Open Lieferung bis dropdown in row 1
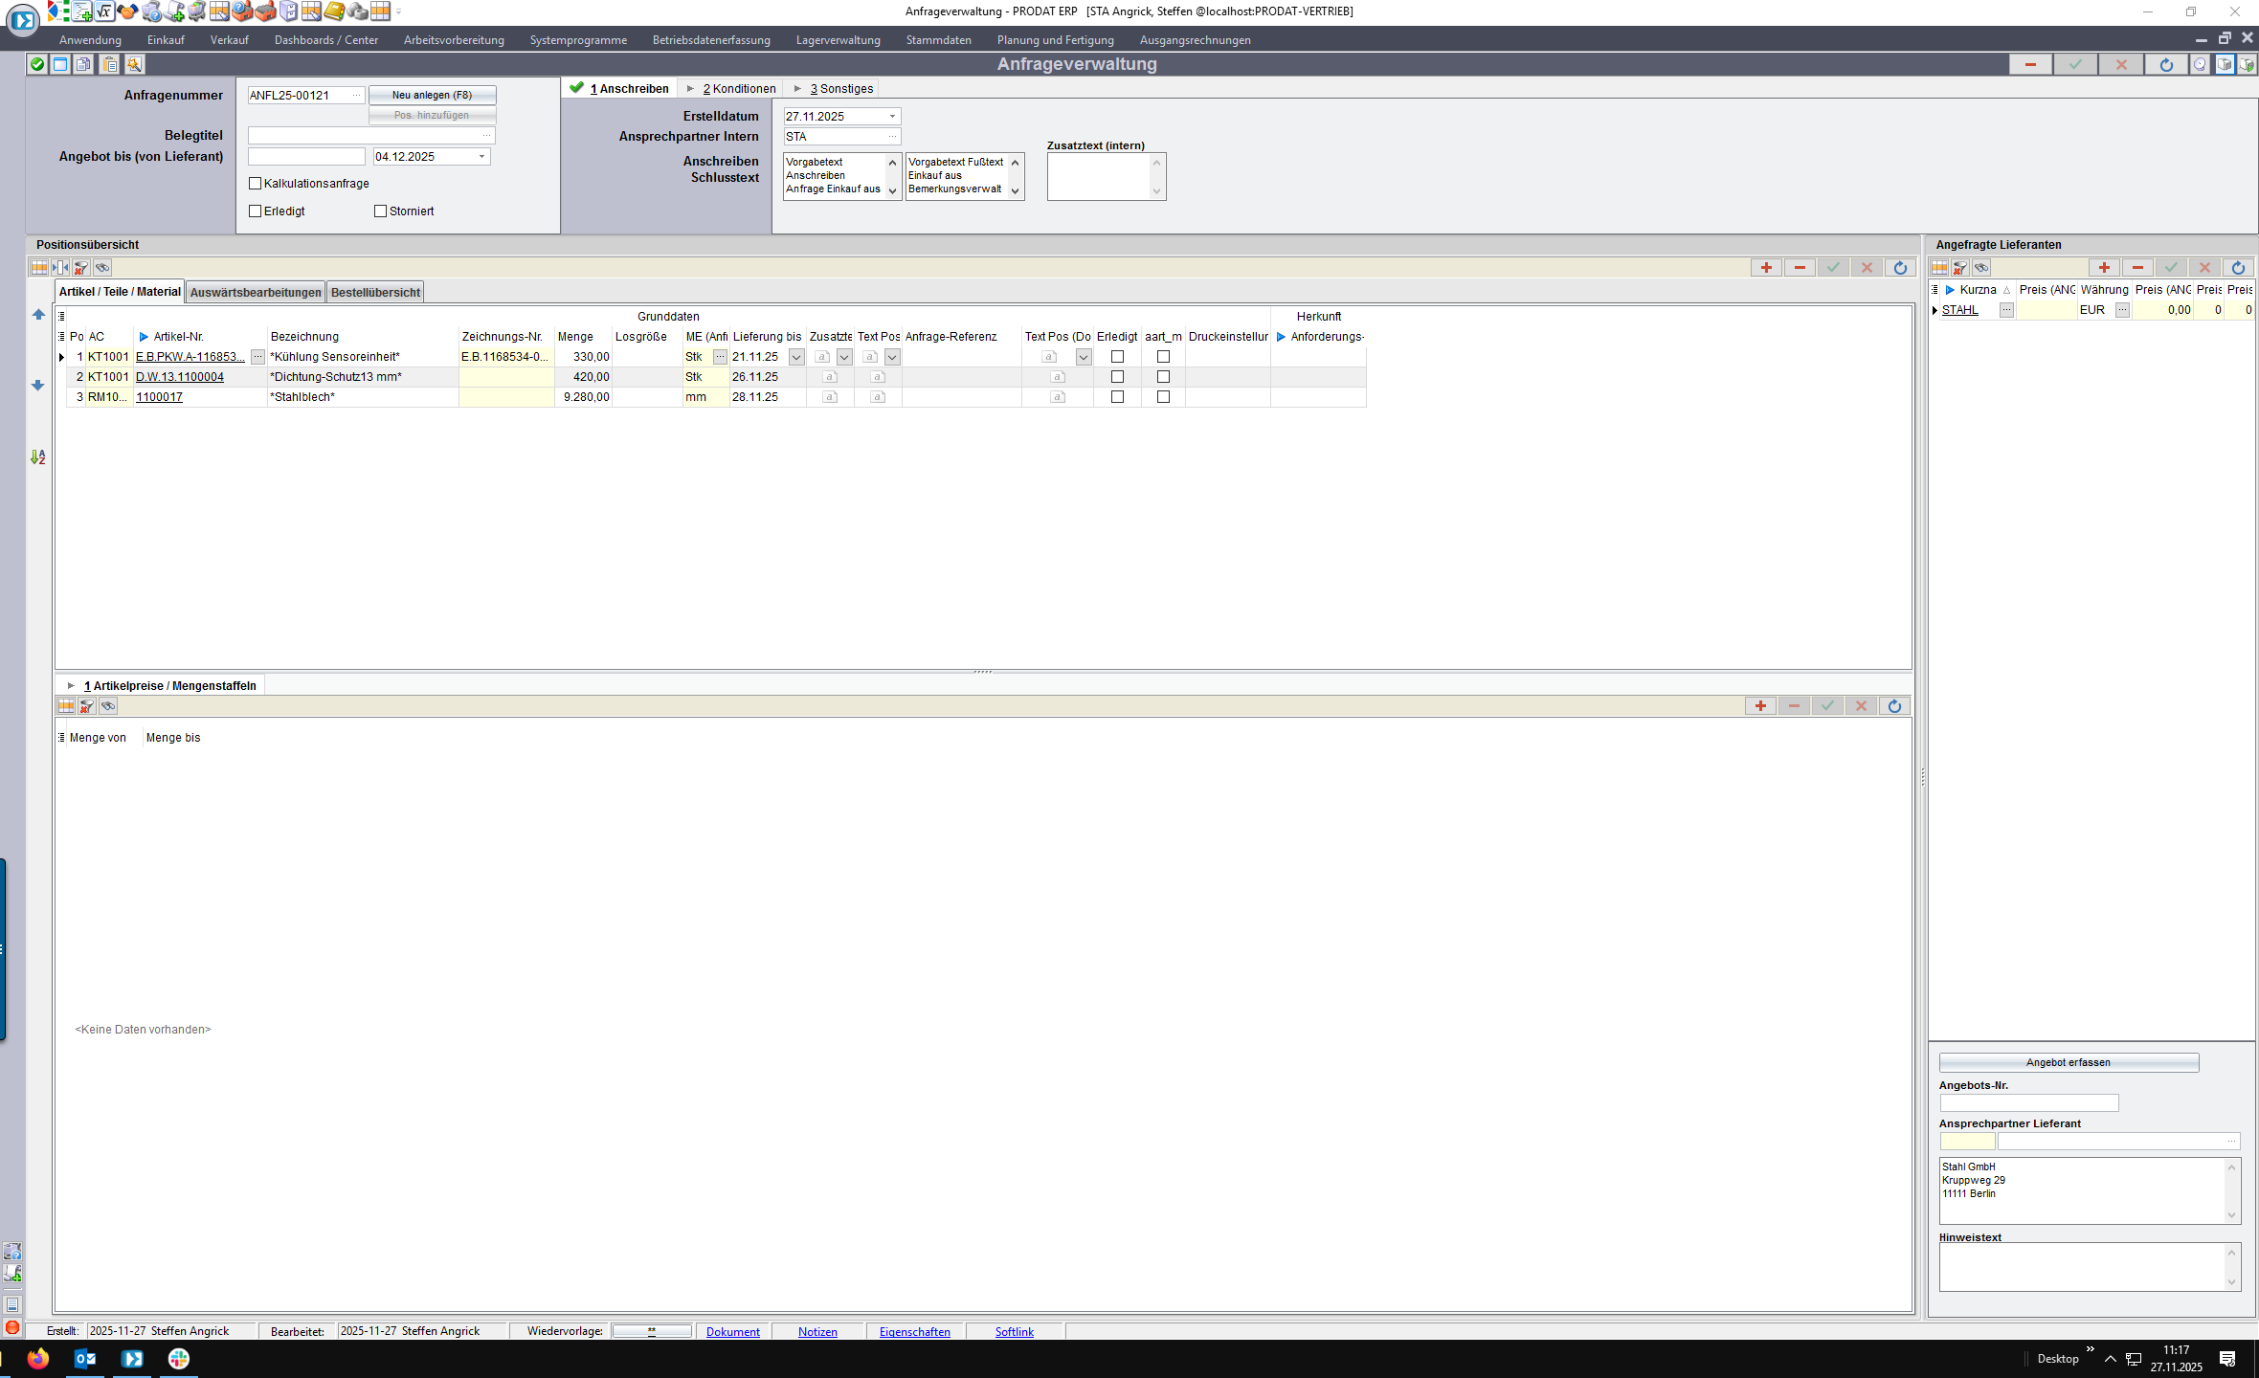 (x=796, y=357)
